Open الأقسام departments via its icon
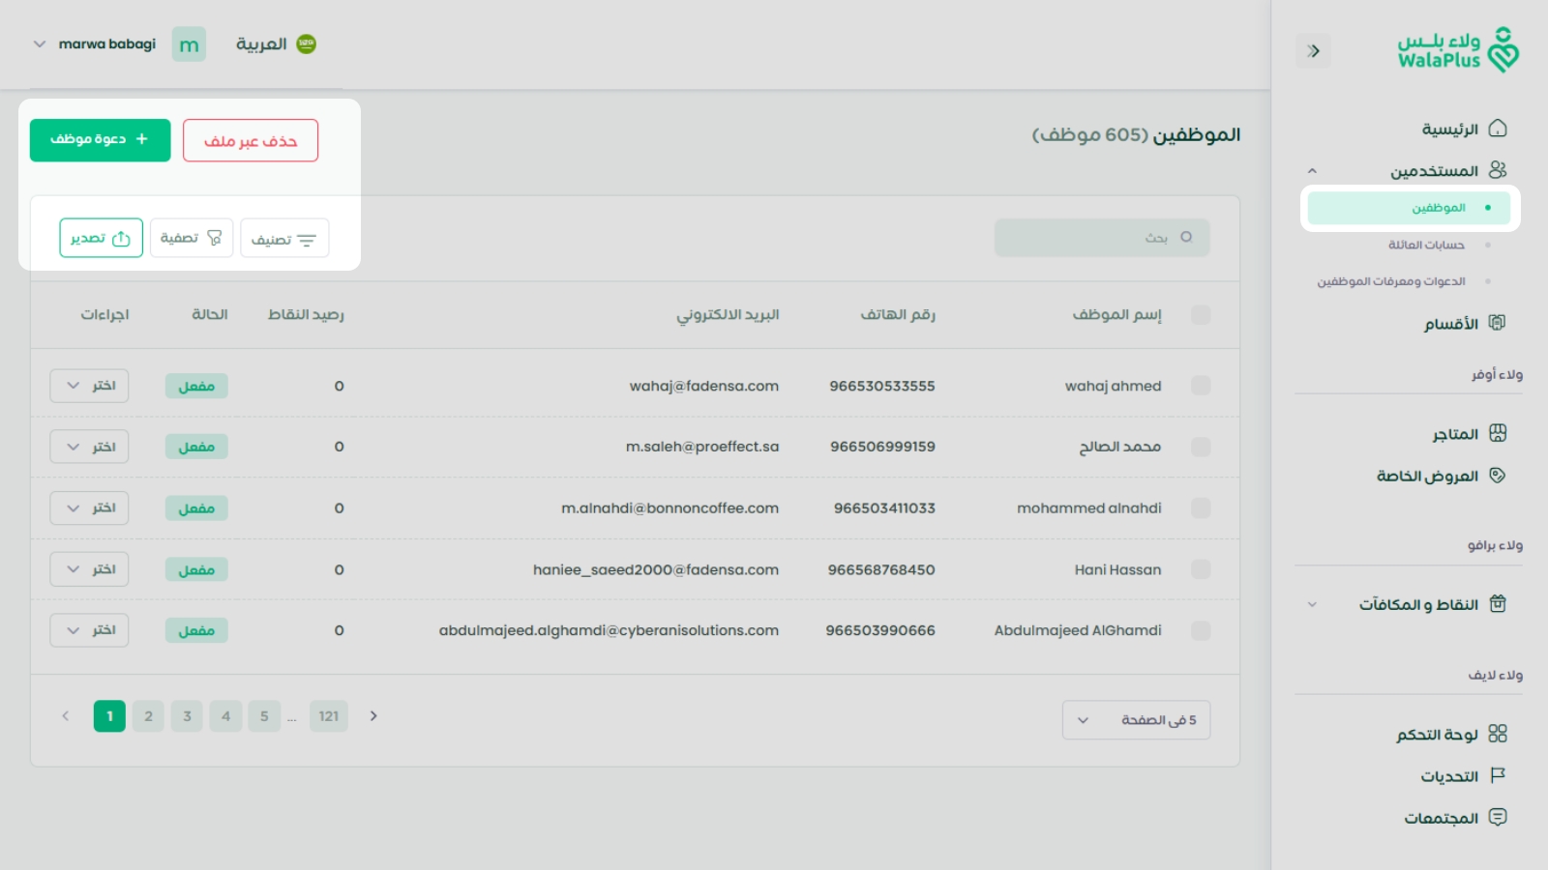Viewport: 1548px width, 870px height. pyautogui.click(x=1498, y=322)
